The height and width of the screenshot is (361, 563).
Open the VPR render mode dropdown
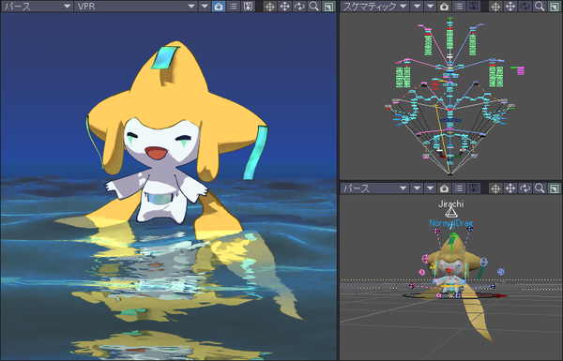[x=135, y=7]
